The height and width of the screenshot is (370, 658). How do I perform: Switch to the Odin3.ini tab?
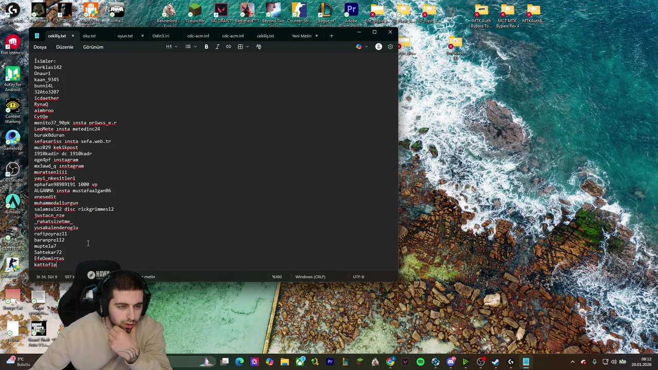[160, 36]
